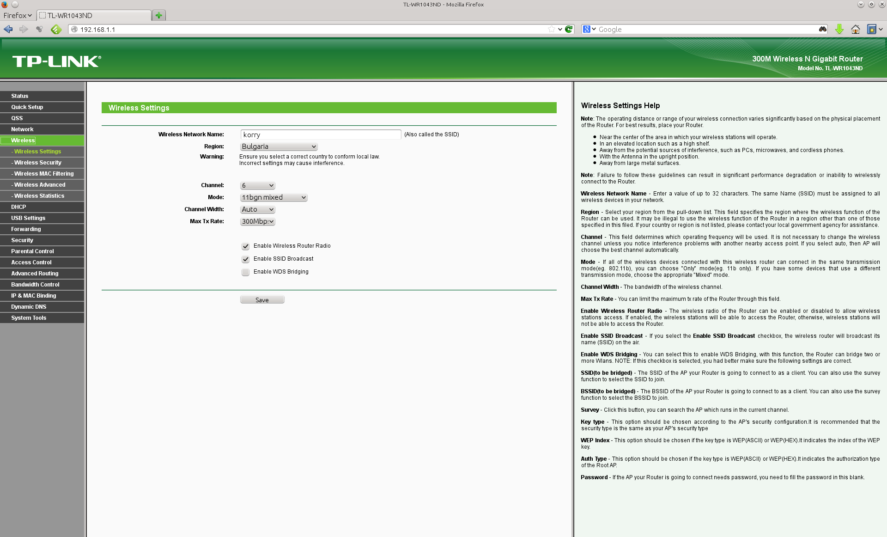Bookmark this page with the star icon
Viewport: 887px width, 537px height.
pos(551,29)
